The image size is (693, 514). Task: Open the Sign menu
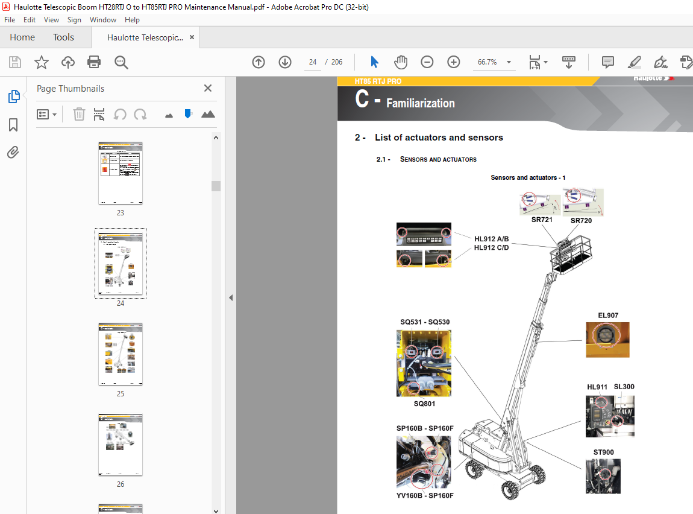click(74, 20)
